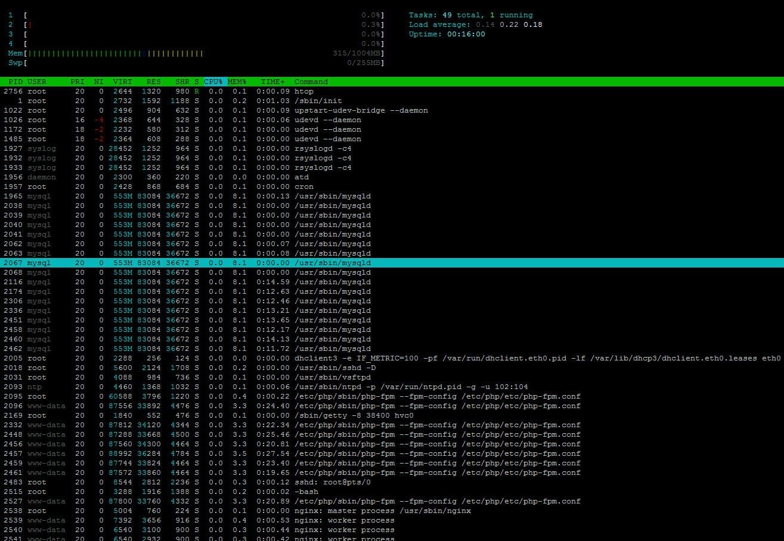Viewport: 784px width, 541px height.
Task: Click the VIRT column header
Action: (x=123, y=82)
